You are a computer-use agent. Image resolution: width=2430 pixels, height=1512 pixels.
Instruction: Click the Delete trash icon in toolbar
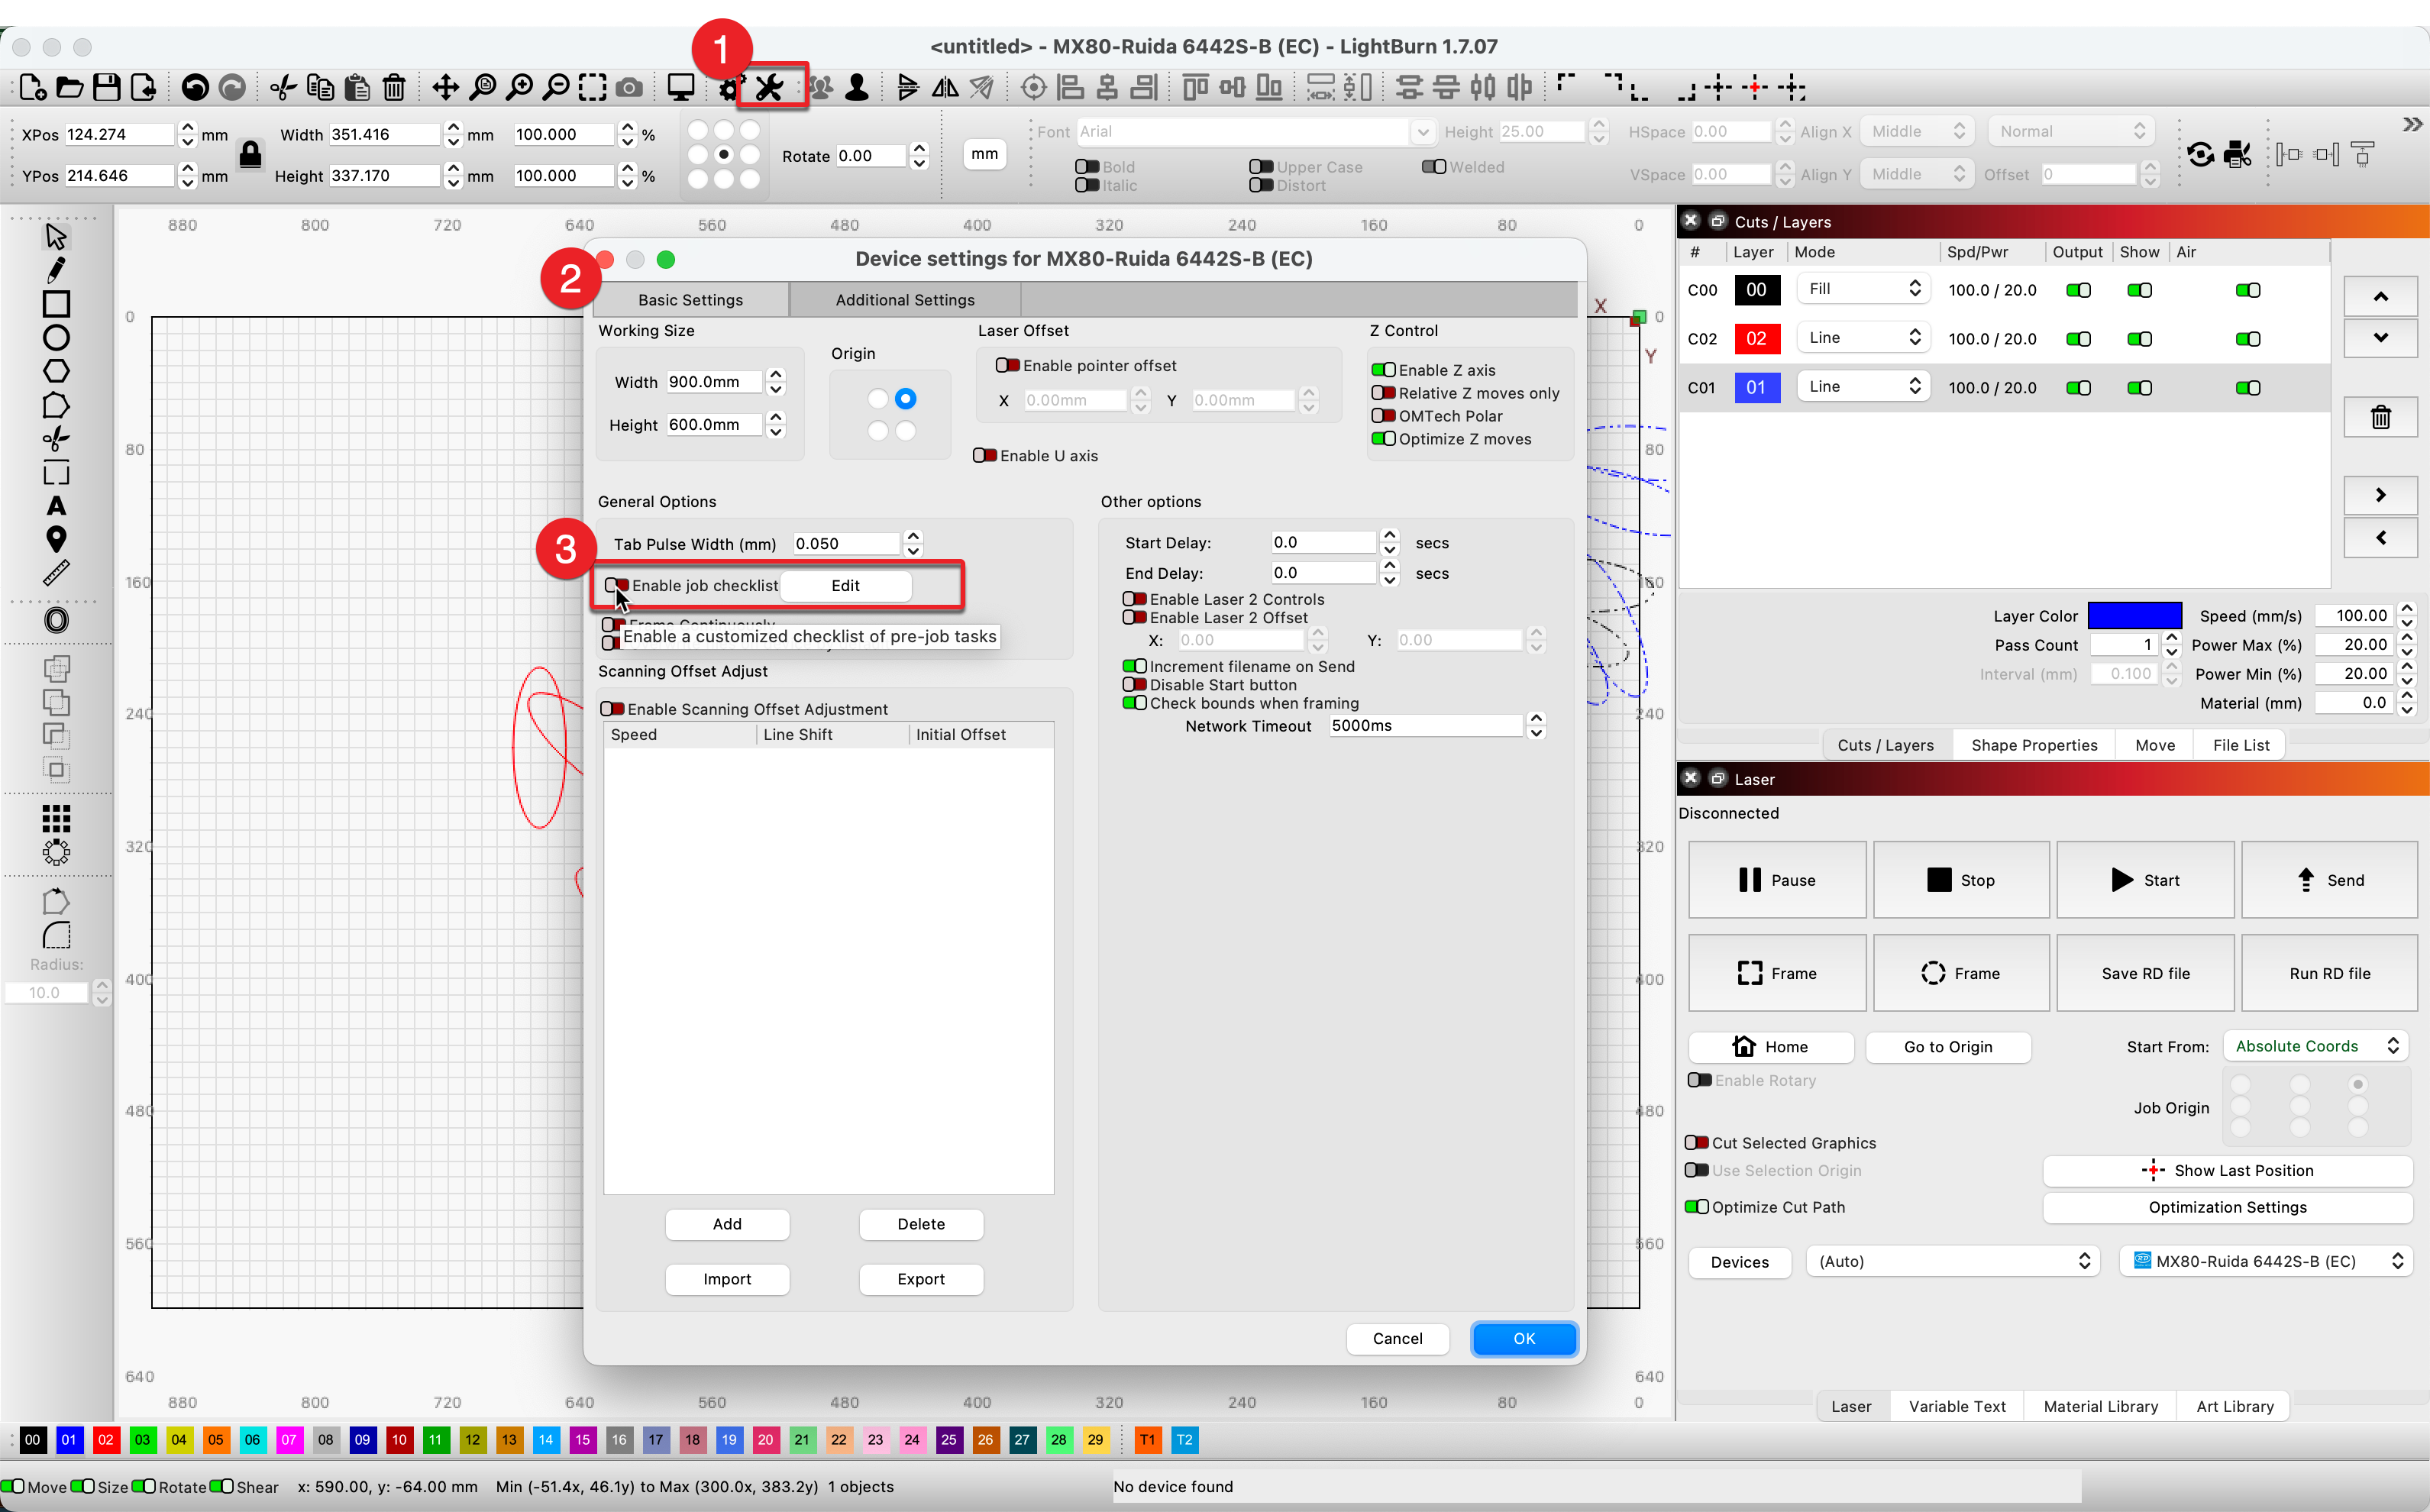[x=394, y=88]
